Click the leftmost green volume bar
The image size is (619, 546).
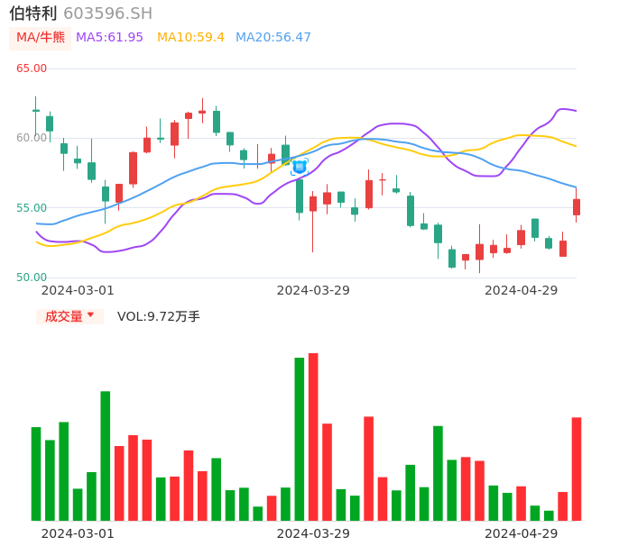(36, 473)
